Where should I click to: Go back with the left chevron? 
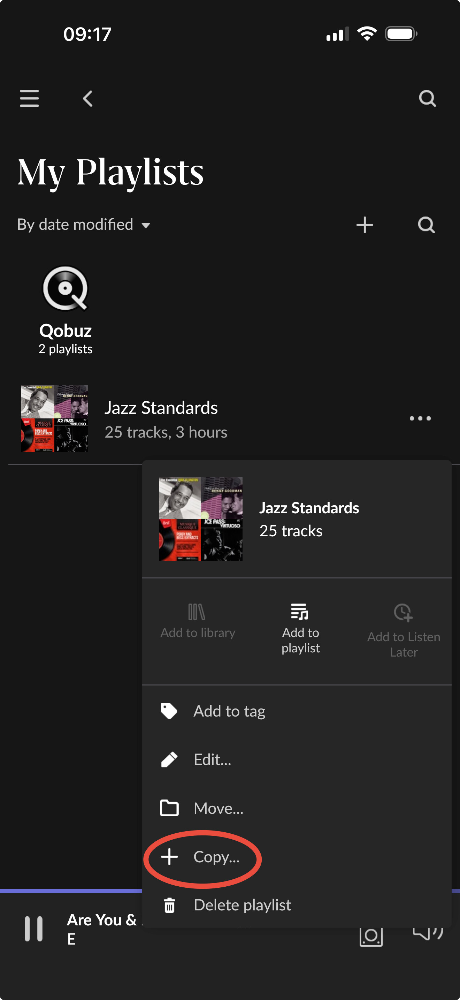88,98
